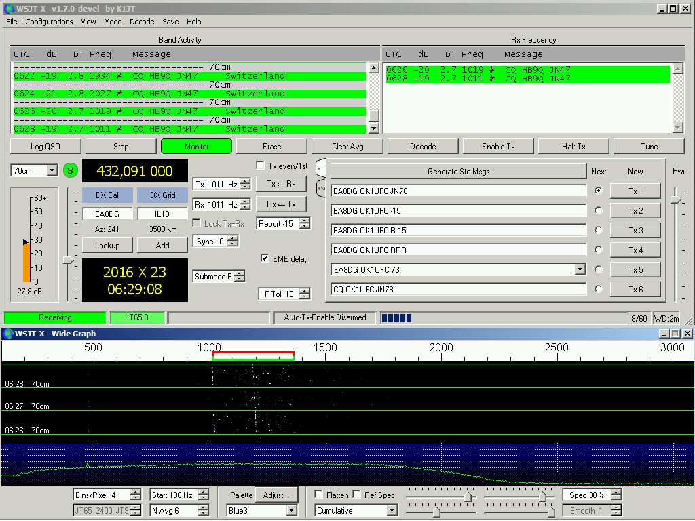Click the green S split-mode indicator

pyautogui.click(x=71, y=170)
